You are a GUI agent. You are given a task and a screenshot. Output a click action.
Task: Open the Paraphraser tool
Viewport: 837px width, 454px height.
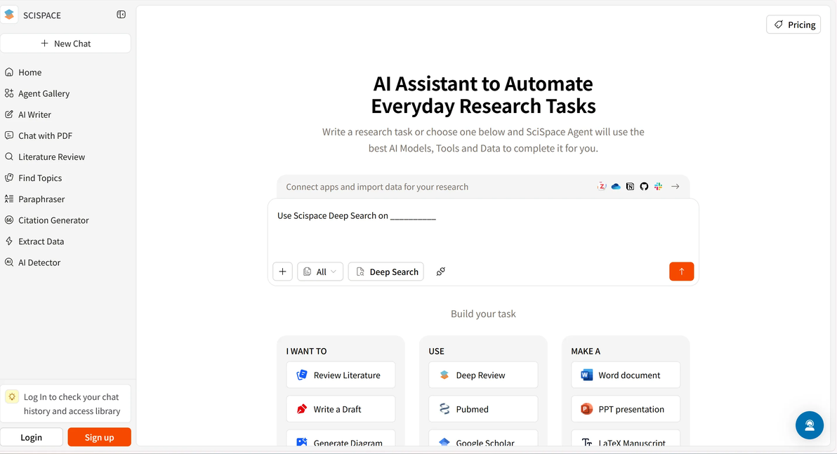pos(34,199)
